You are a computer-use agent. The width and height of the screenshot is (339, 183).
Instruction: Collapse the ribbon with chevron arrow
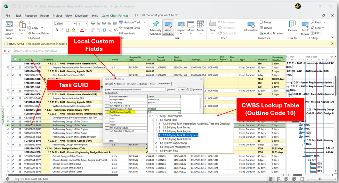332,38
